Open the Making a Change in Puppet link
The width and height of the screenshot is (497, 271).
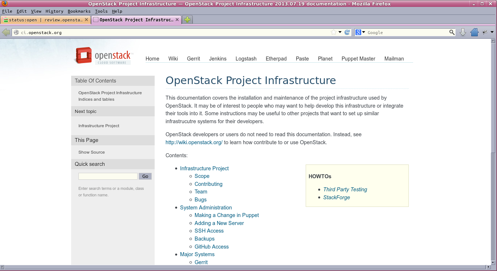227,215
